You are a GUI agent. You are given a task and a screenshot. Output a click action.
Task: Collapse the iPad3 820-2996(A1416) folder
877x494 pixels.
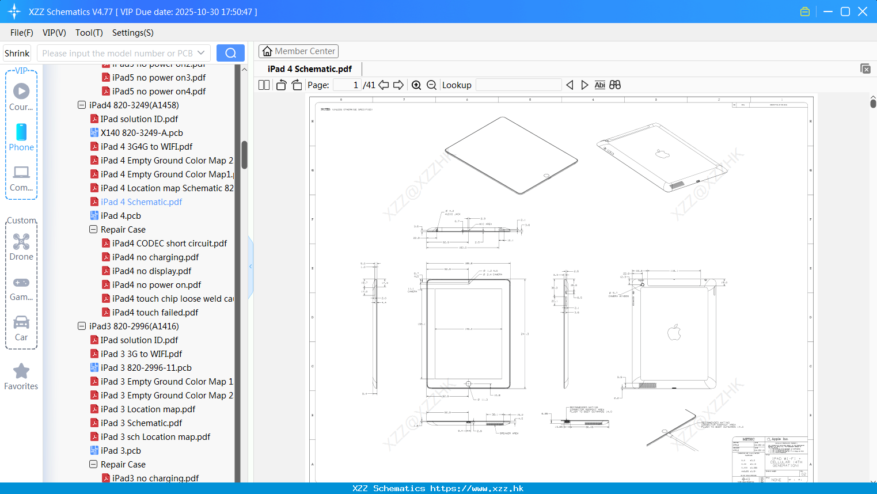click(x=82, y=326)
